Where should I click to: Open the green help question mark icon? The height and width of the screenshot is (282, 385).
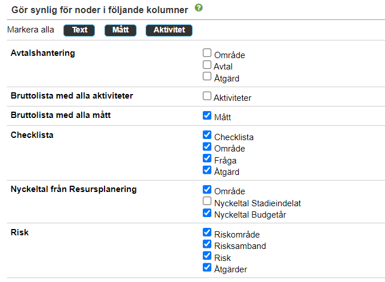(x=199, y=8)
